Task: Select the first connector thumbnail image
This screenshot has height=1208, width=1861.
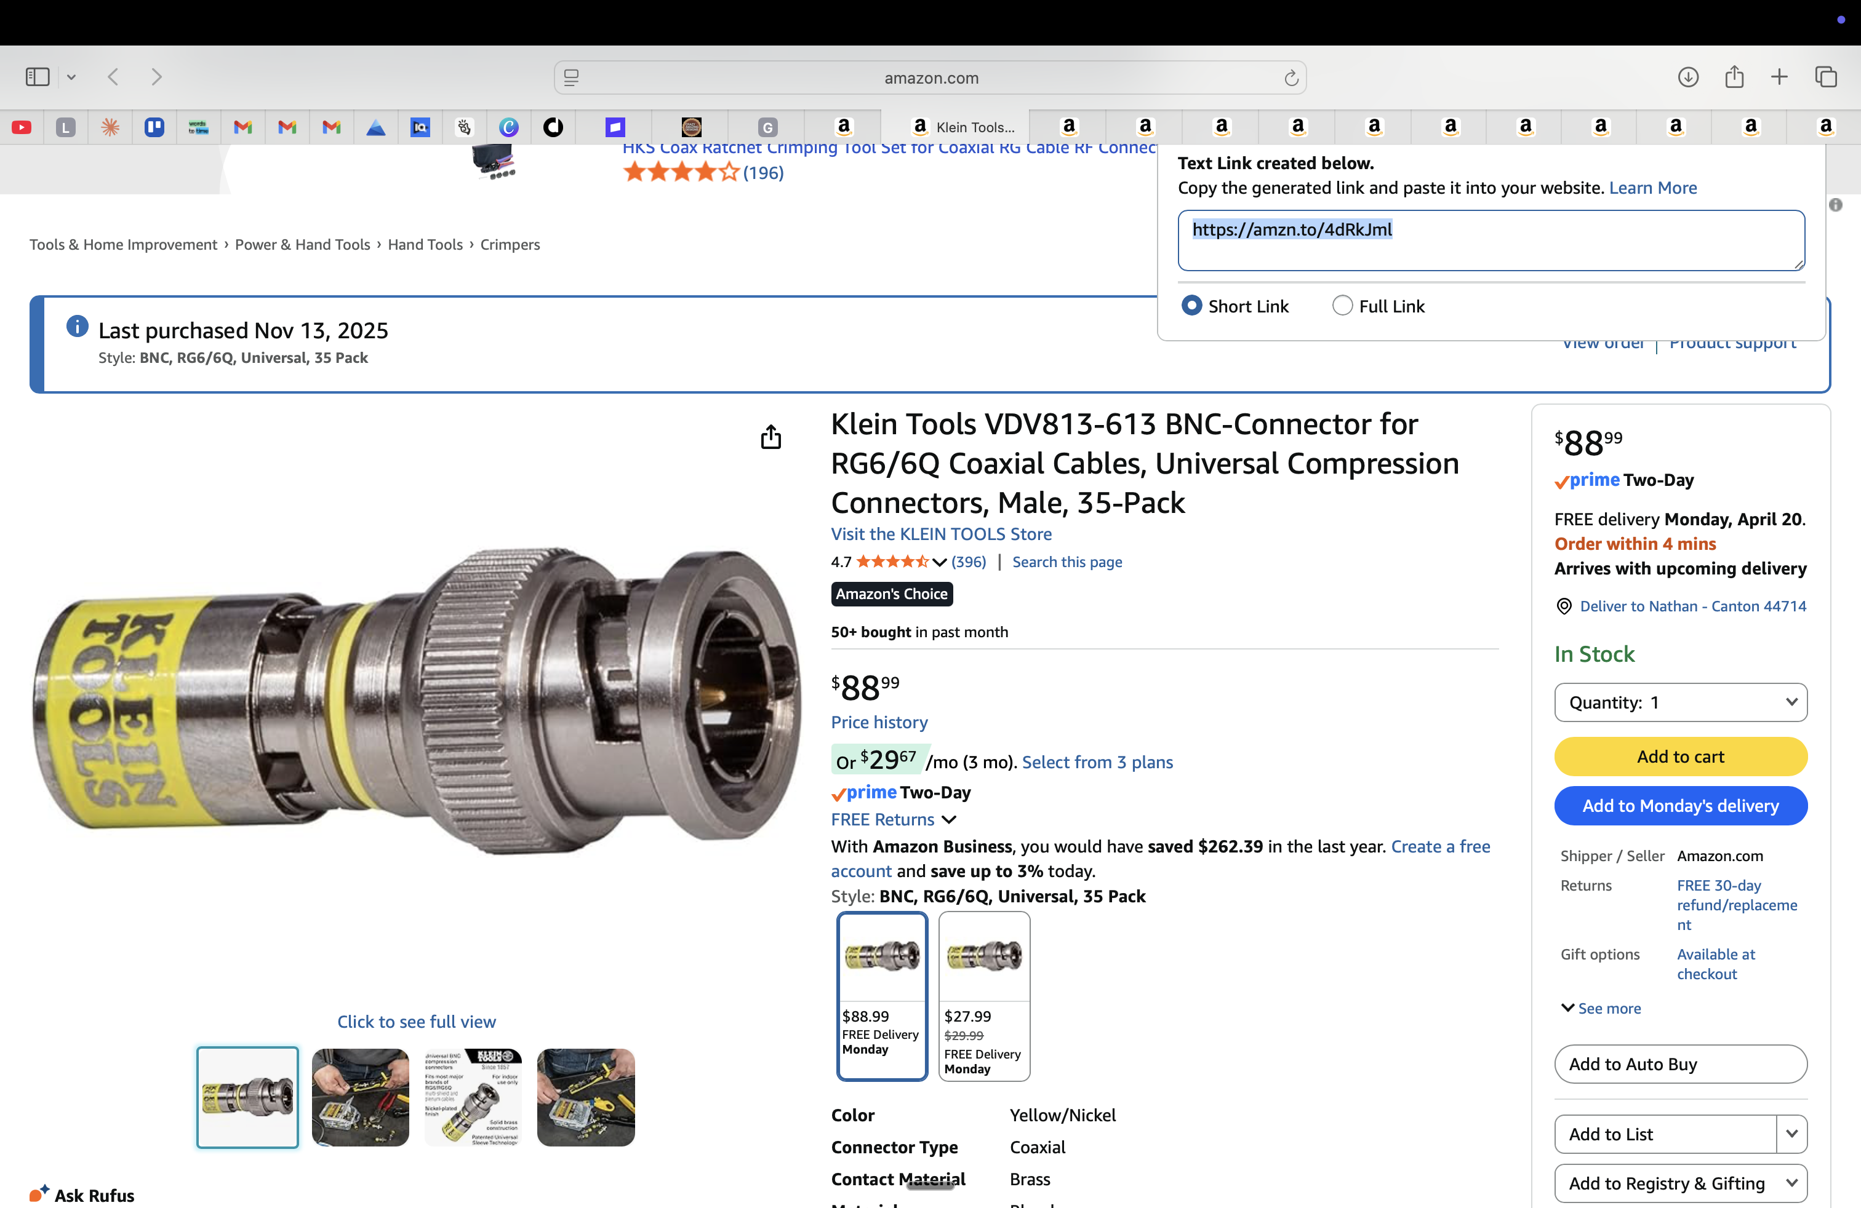Action: click(247, 1097)
